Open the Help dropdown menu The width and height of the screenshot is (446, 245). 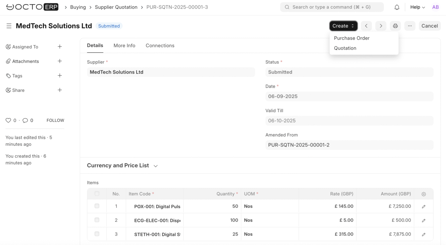tap(418, 7)
